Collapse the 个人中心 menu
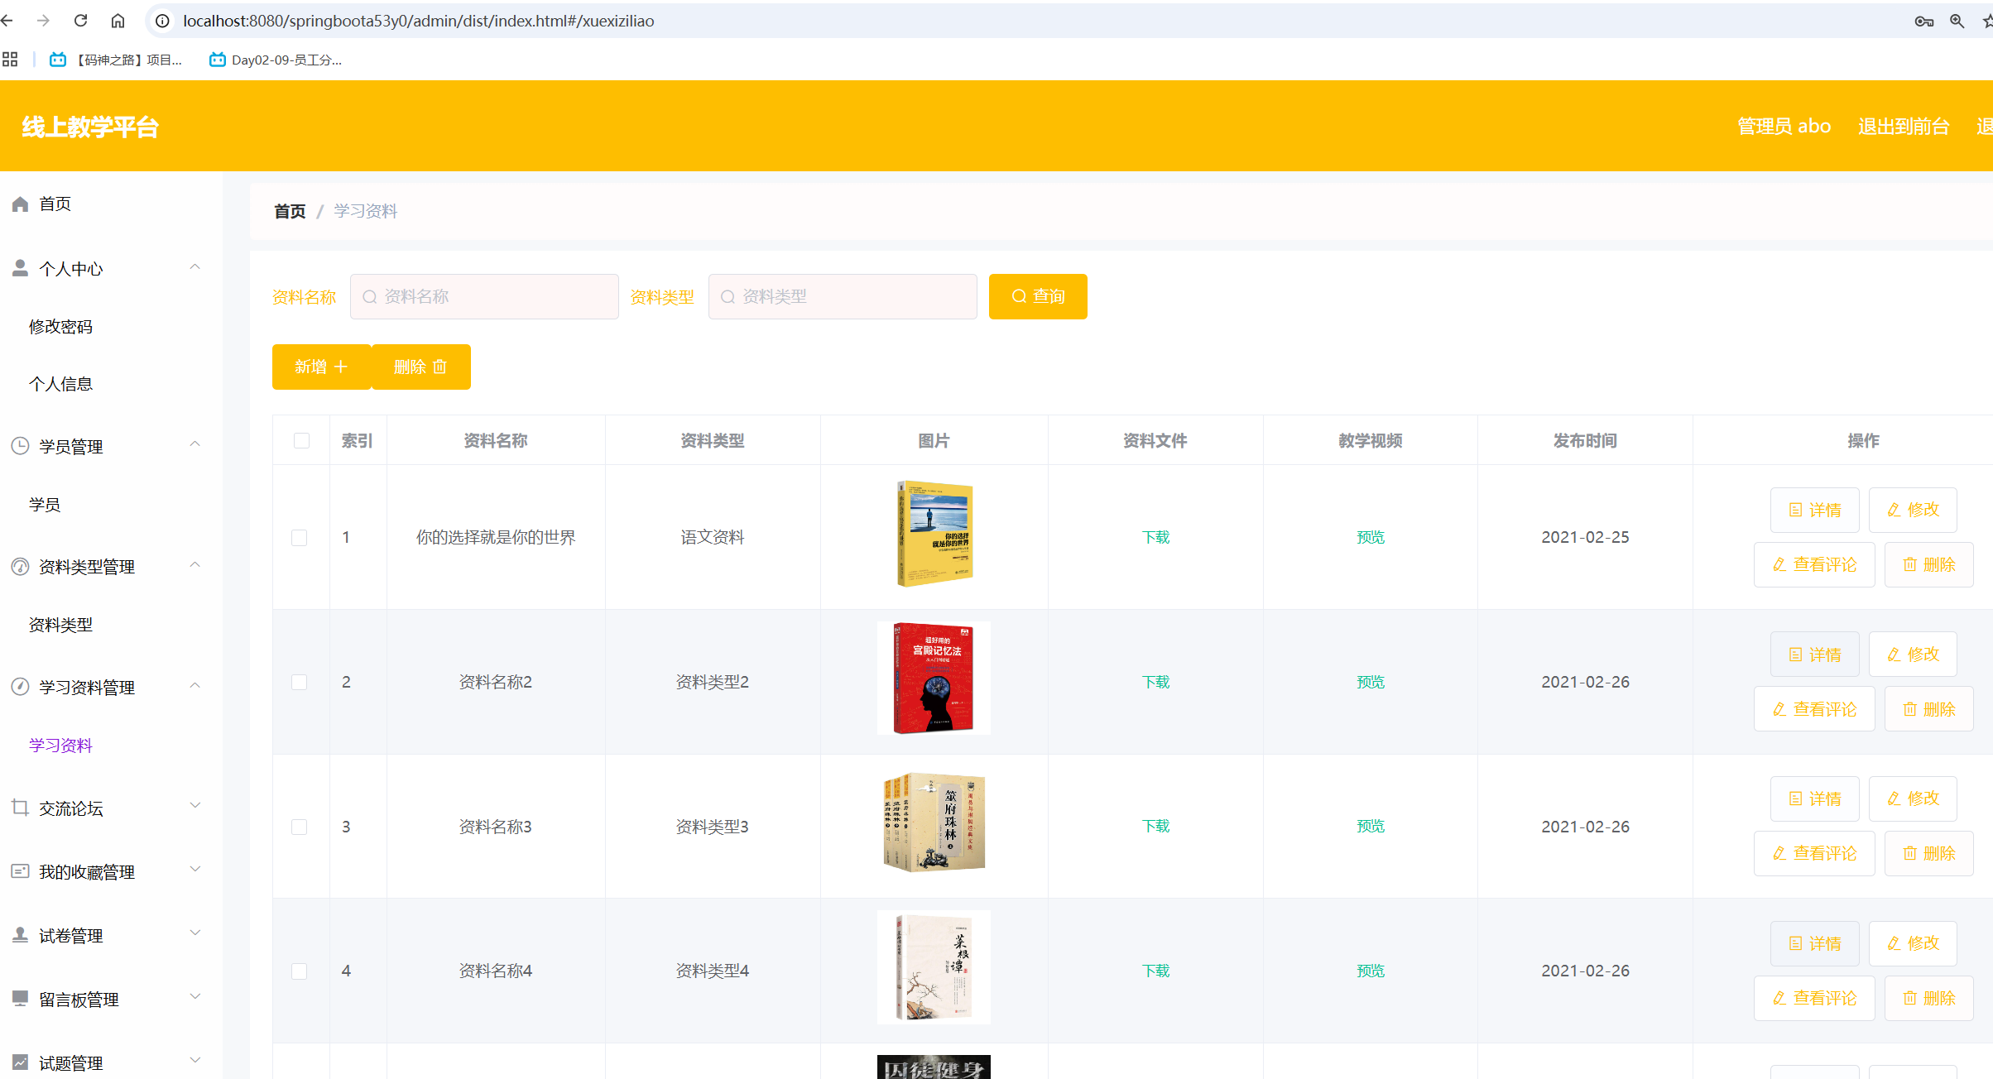Image resolution: width=1993 pixels, height=1079 pixels. pyautogui.click(x=111, y=268)
